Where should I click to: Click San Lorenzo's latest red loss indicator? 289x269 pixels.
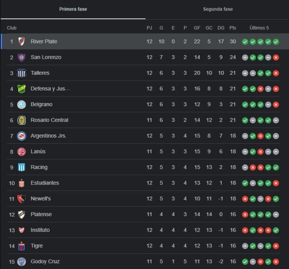point(276,57)
